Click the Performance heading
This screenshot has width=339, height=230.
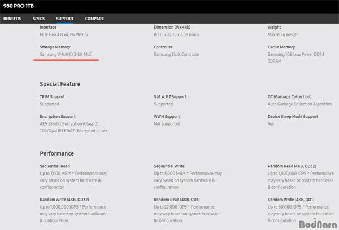pyautogui.click(x=57, y=153)
